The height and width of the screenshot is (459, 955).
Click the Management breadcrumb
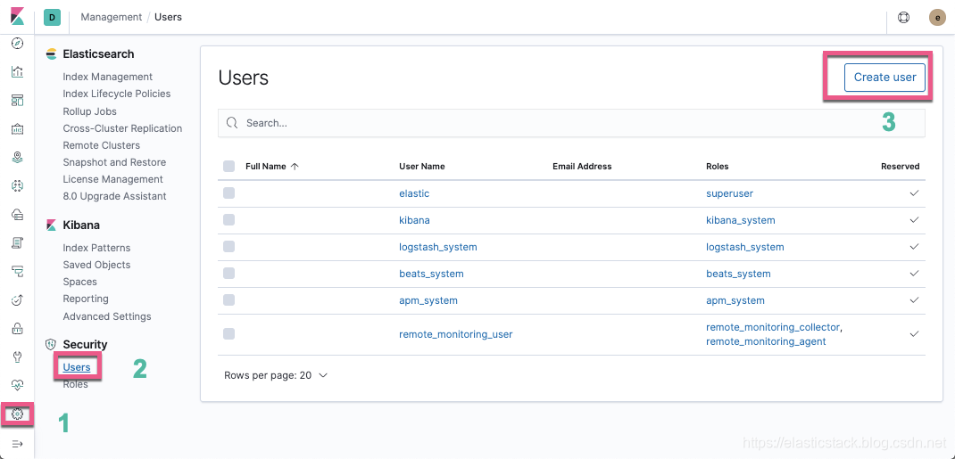112,17
